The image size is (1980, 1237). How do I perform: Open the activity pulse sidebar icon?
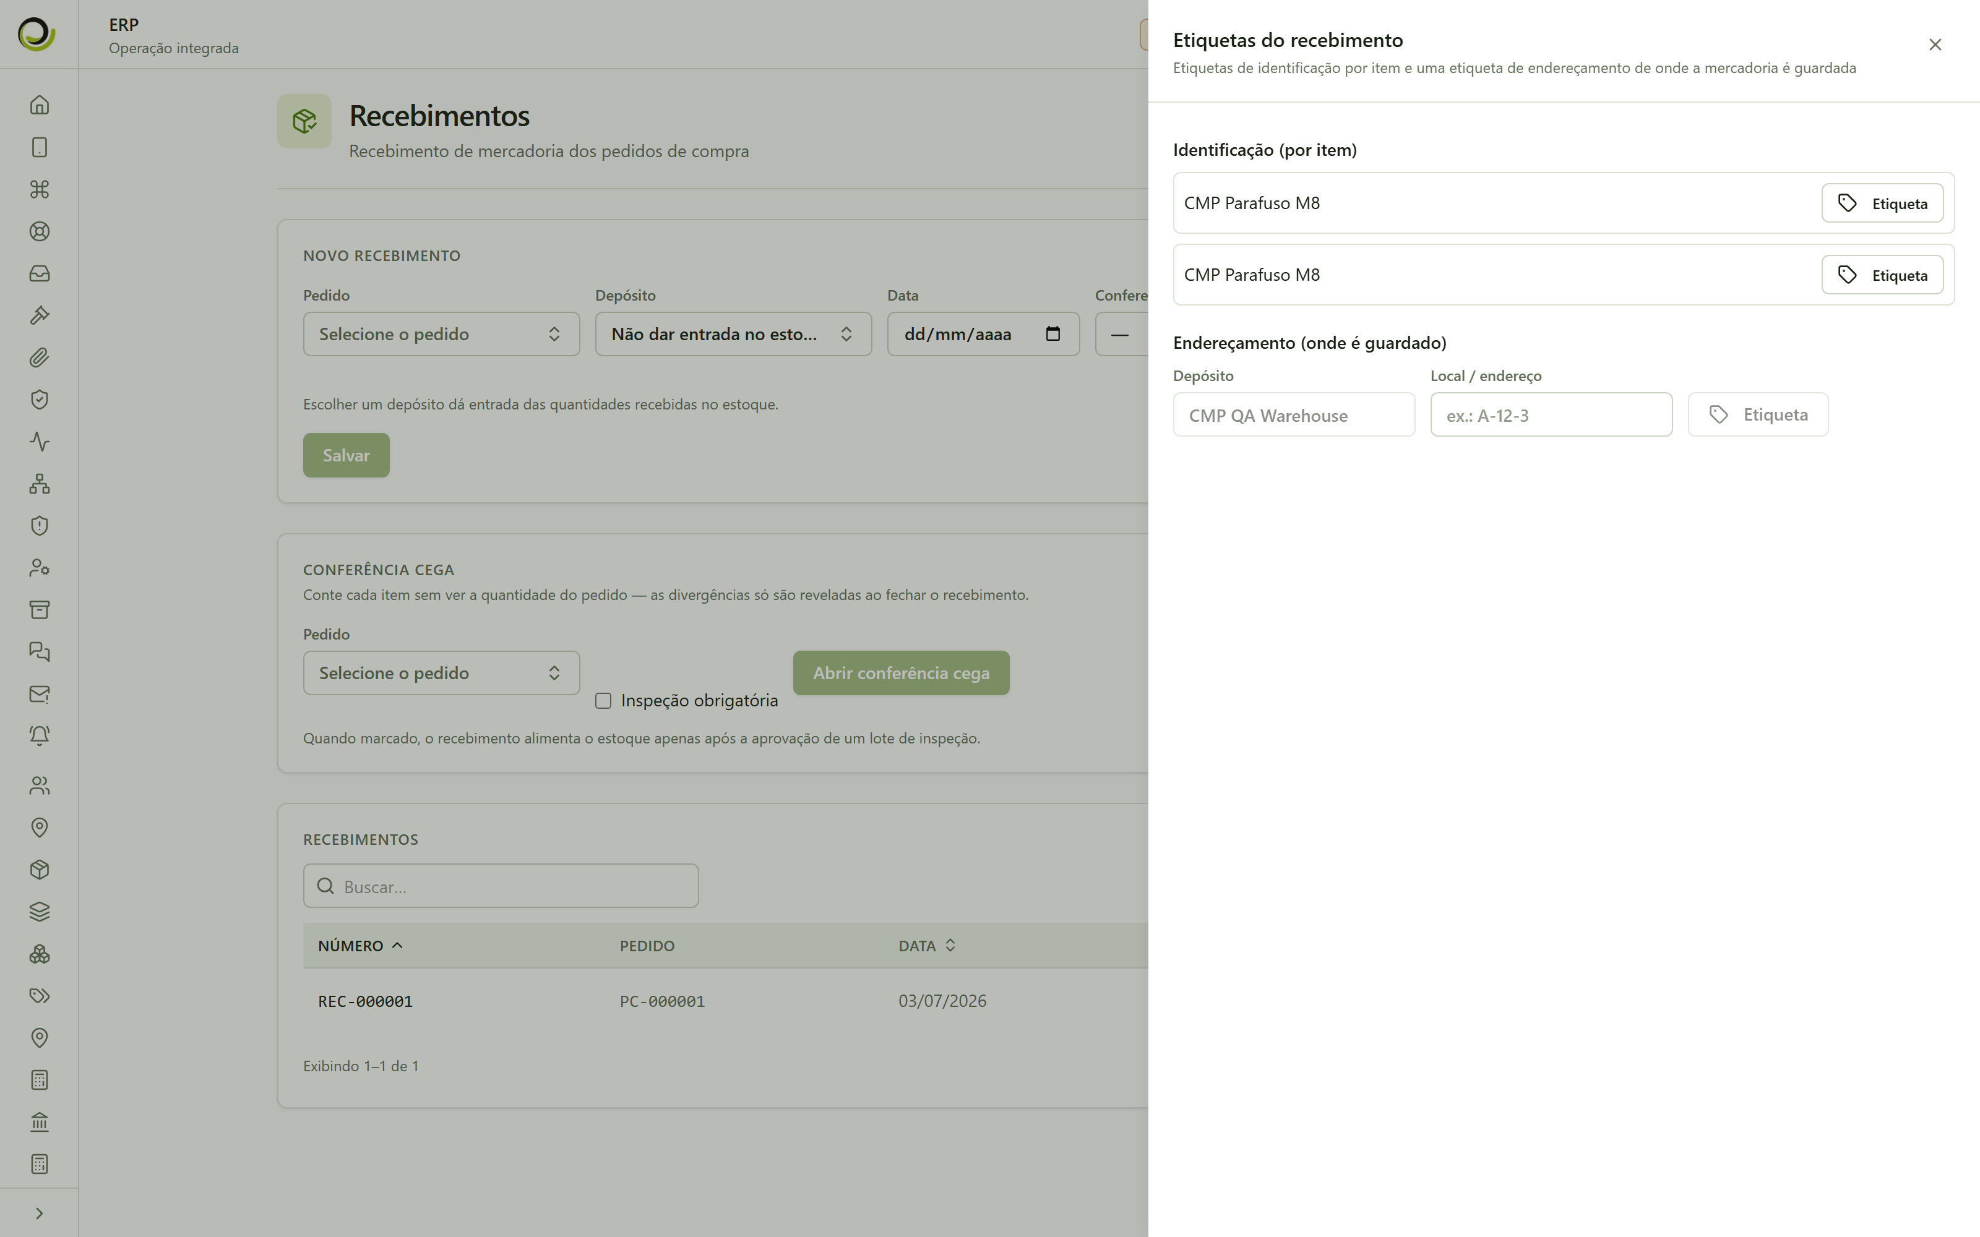[39, 442]
